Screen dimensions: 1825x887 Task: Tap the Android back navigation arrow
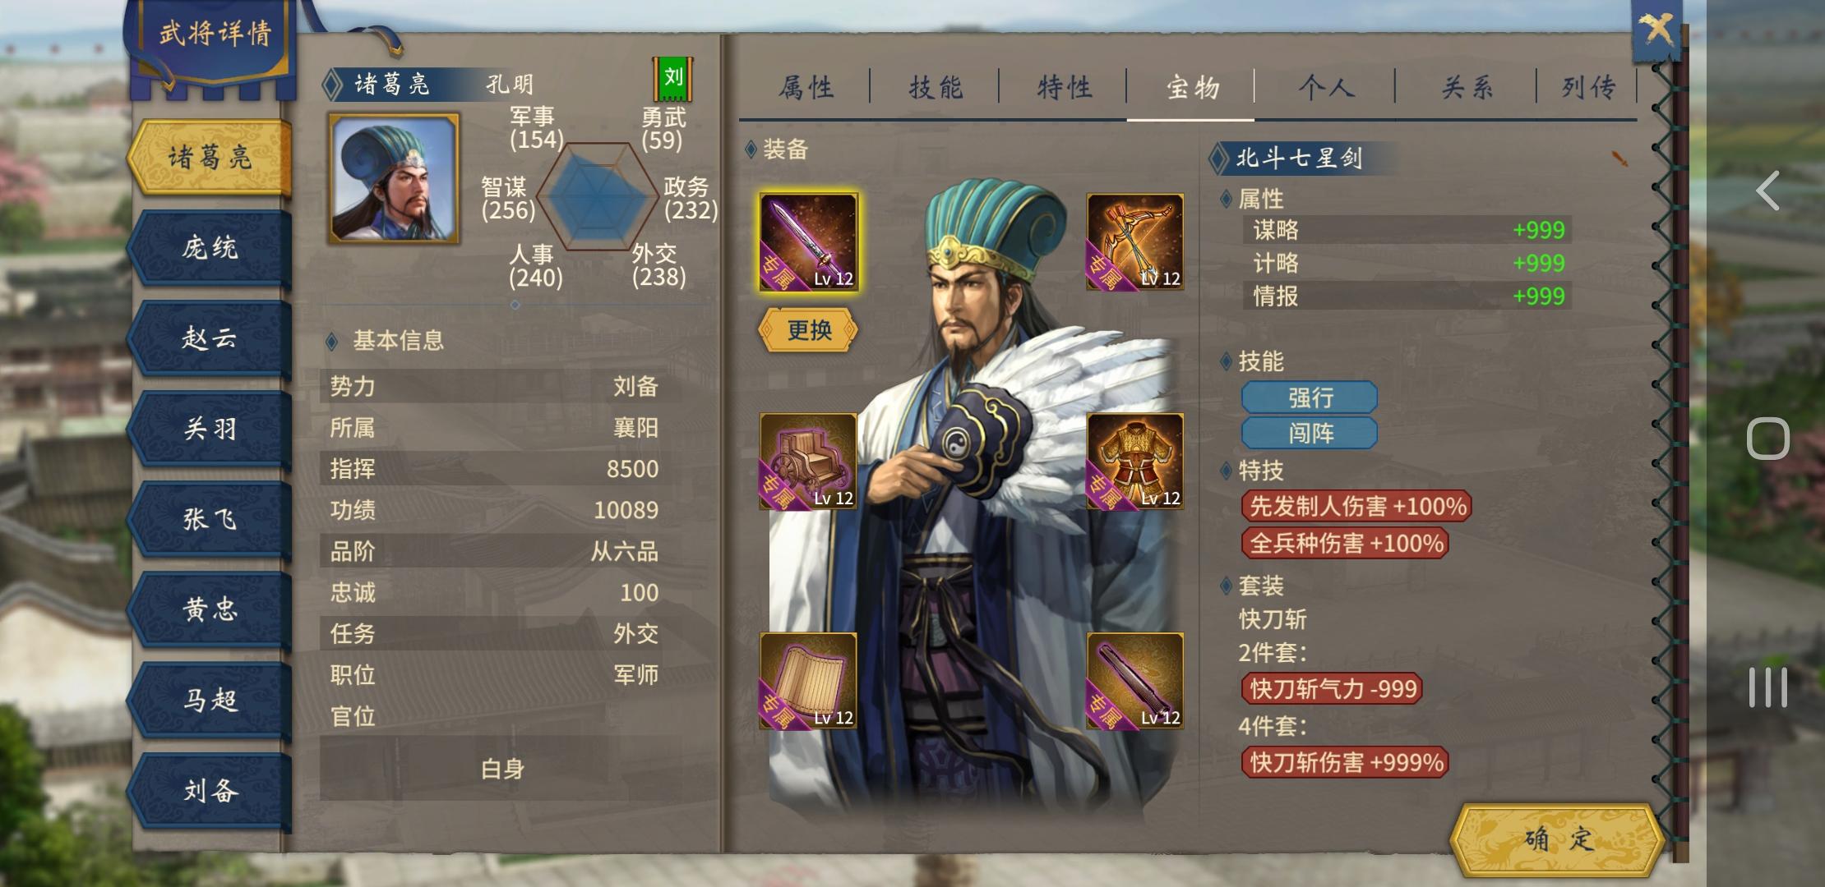pyautogui.click(x=1767, y=191)
